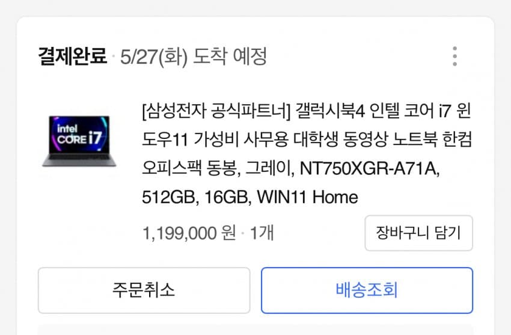Tap the 인텔 코어 i7 text in title

[410, 111]
